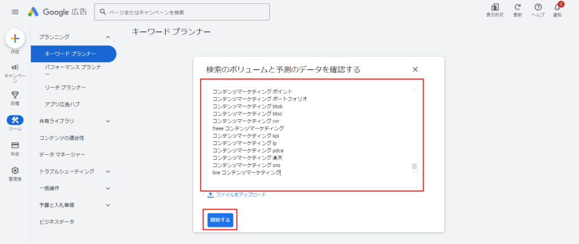Open パフォーマンス プランナー menu item

pyautogui.click(x=73, y=71)
